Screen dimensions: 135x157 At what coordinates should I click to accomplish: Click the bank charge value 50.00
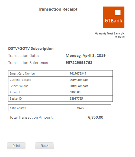click(x=81, y=108)
